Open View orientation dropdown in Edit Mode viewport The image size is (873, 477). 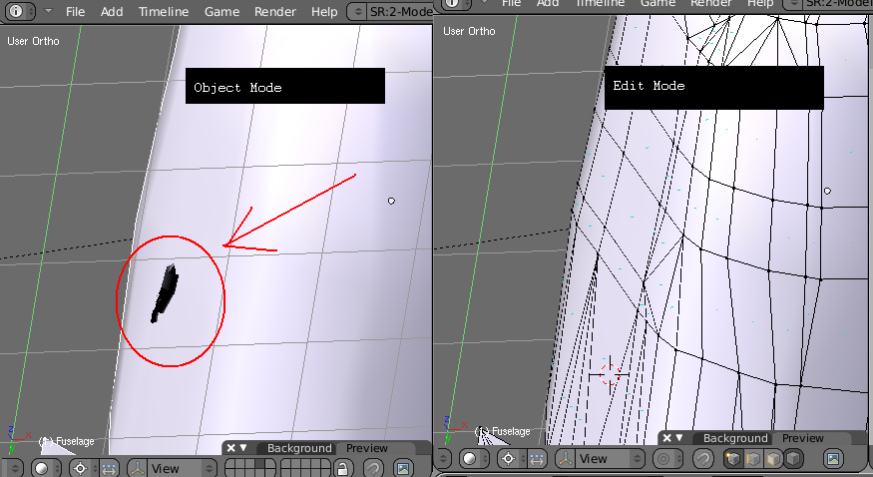click(x=610, y=459)
